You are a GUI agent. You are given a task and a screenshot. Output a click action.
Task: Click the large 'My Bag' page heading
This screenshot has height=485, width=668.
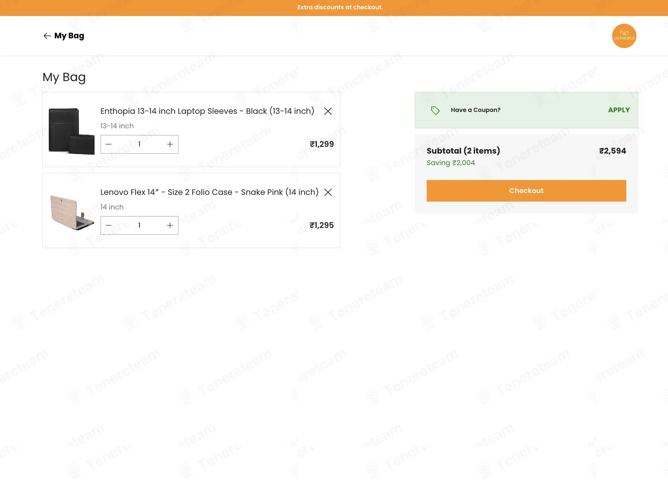pos(64,77)
